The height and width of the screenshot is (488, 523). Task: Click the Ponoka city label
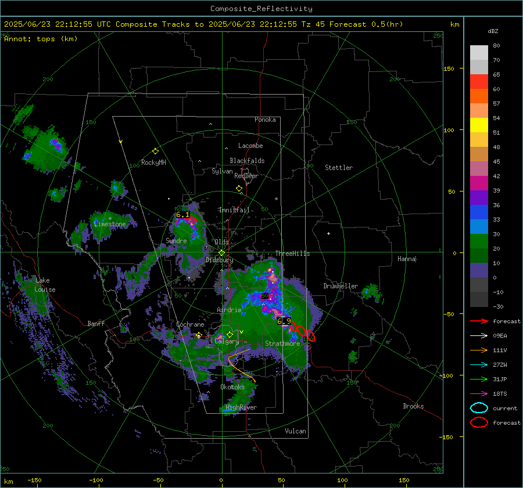pyautogui.click(x=265, y=120)
